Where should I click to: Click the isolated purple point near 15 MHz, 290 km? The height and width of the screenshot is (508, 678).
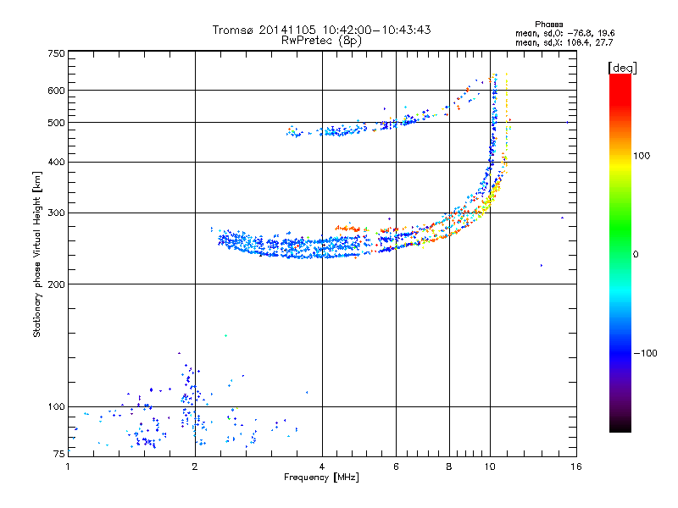coord(562,218)
